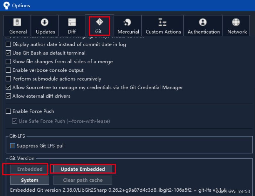Select the Embedded Git version text

pos(118,190)
